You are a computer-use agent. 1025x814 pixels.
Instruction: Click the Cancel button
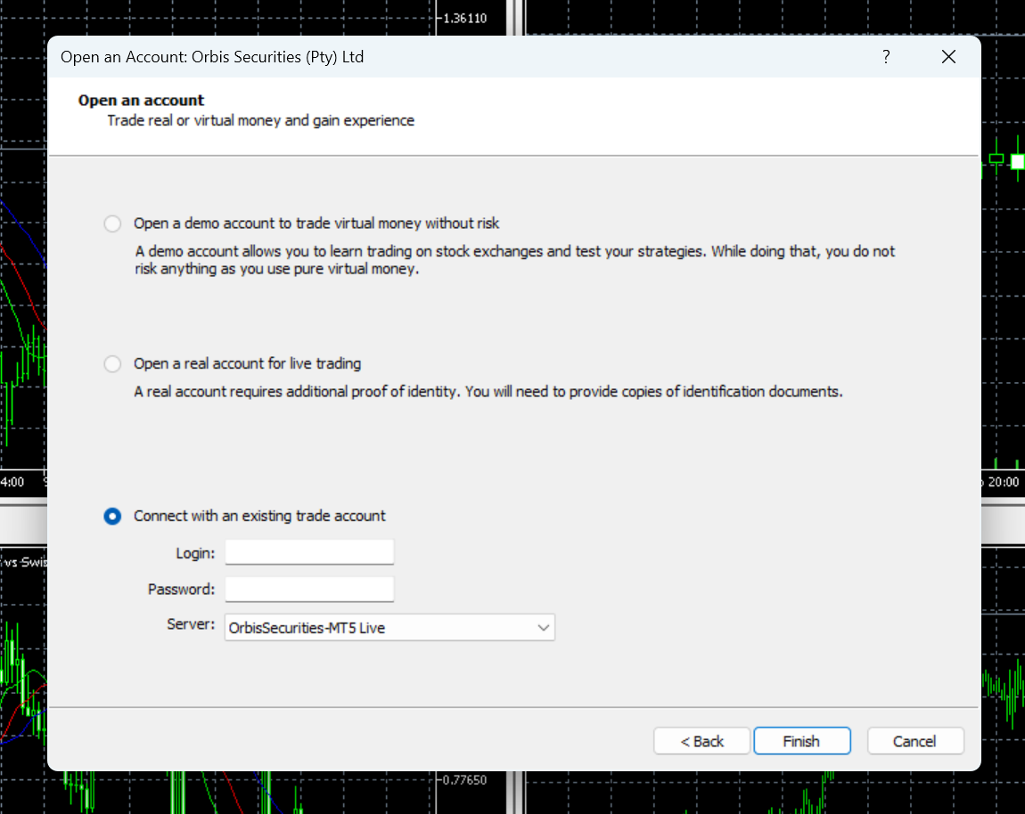914,741
